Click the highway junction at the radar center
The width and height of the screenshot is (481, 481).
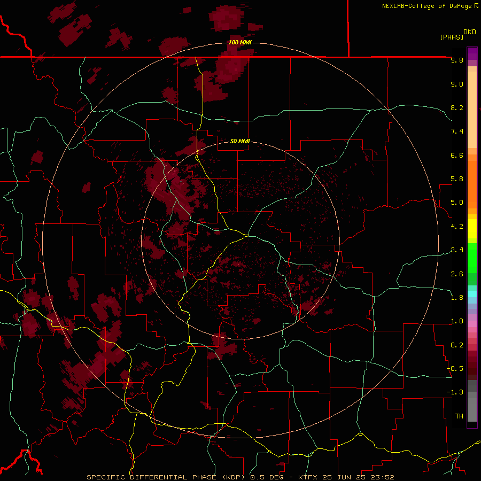(x=246, y=236)
